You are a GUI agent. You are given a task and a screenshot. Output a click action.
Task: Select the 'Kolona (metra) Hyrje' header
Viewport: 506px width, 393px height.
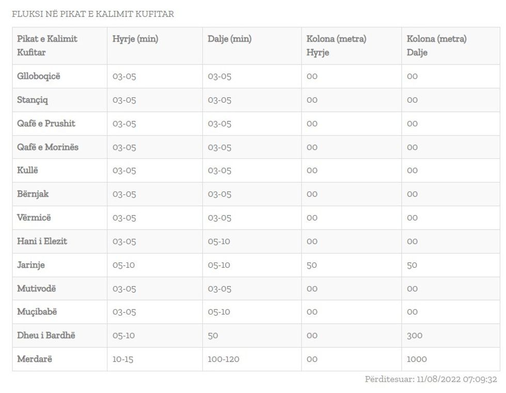click(336, 45)
